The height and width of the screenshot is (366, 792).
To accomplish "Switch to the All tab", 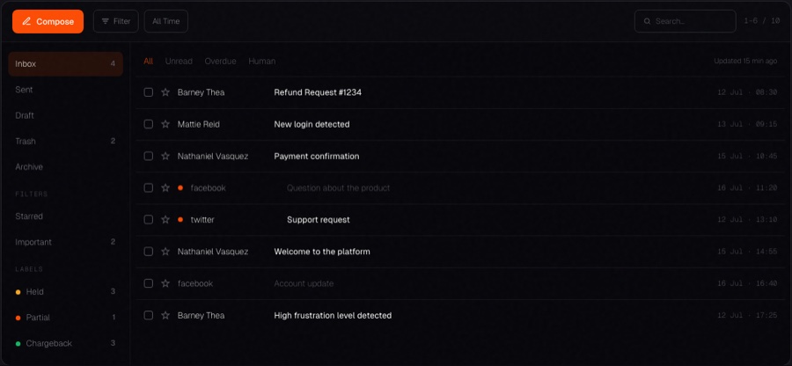I will [x=148, y=61].
